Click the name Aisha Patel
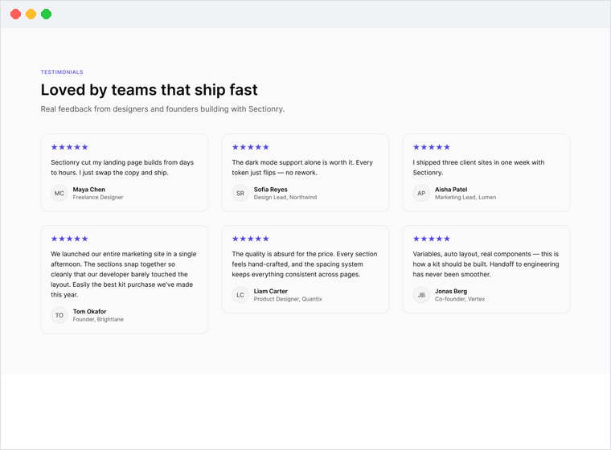The width and height of the screenshot is (611, 450). pos(451,190)
